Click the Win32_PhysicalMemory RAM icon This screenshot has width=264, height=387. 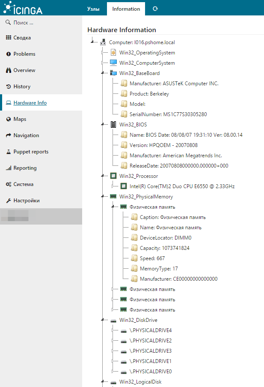click(x=113, y=197)
